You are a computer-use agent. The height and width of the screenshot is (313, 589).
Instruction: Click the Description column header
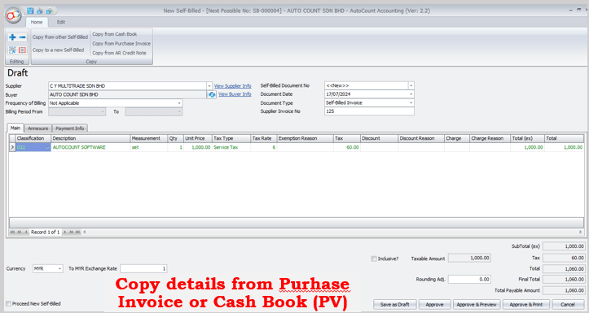90,138
